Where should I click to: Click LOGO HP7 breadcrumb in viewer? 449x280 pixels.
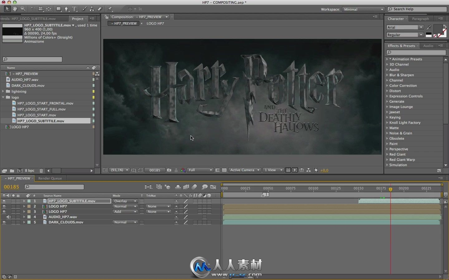coord(155,23)
